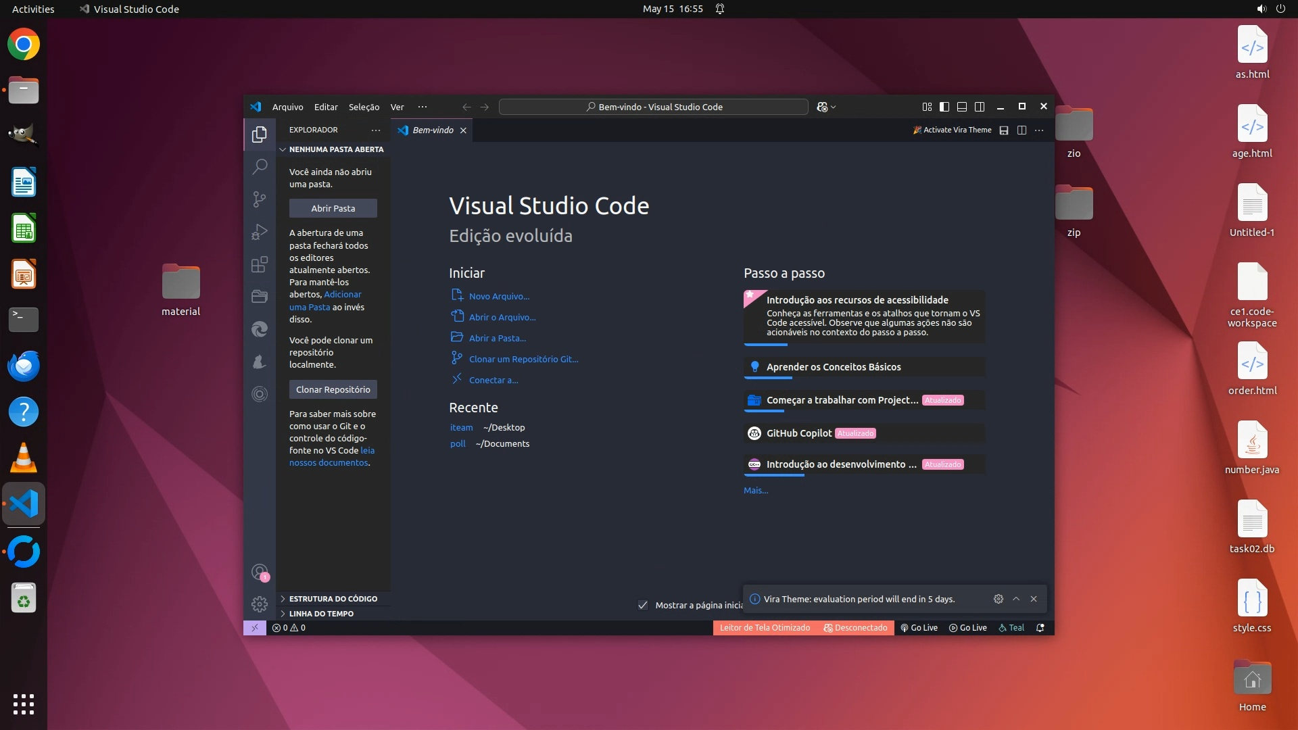
Task: Open the Search view in activity bar
Action: click(x=260, y=166)
